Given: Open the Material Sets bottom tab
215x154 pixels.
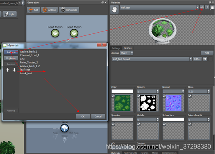Looking at the screenshot, I should click(130, 153).
